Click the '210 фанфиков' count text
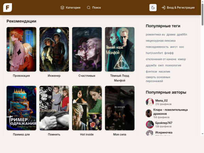This screenshot has width=204, height=153. tap(164, 104)
